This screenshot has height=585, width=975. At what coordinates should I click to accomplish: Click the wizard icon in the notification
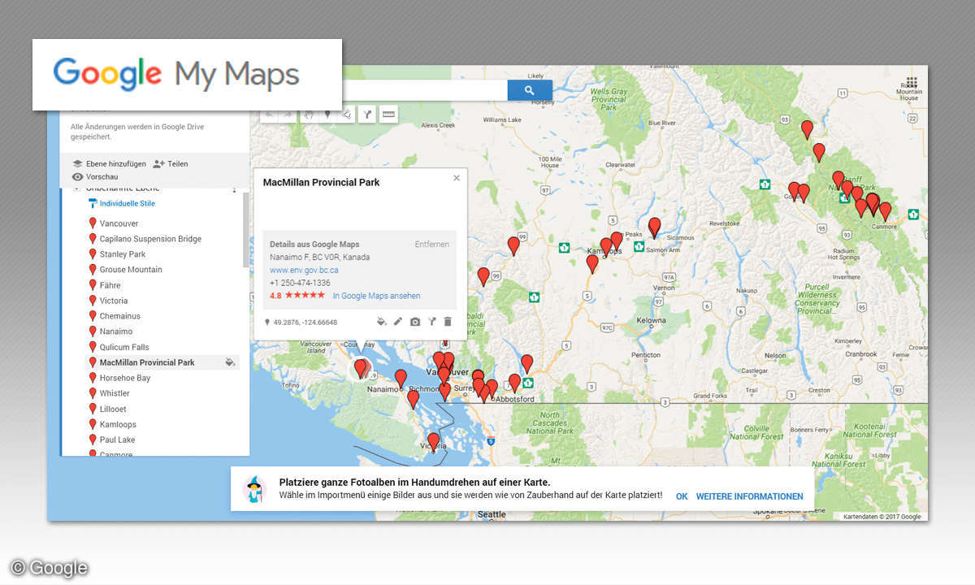254,489
